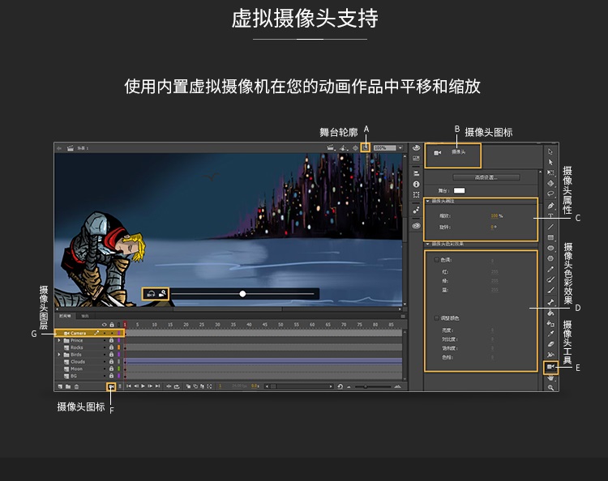Toggle the lock on the Moon layer
Viewport: 608px width, 481px height.
pyautogui.click(x=111, y=368)
